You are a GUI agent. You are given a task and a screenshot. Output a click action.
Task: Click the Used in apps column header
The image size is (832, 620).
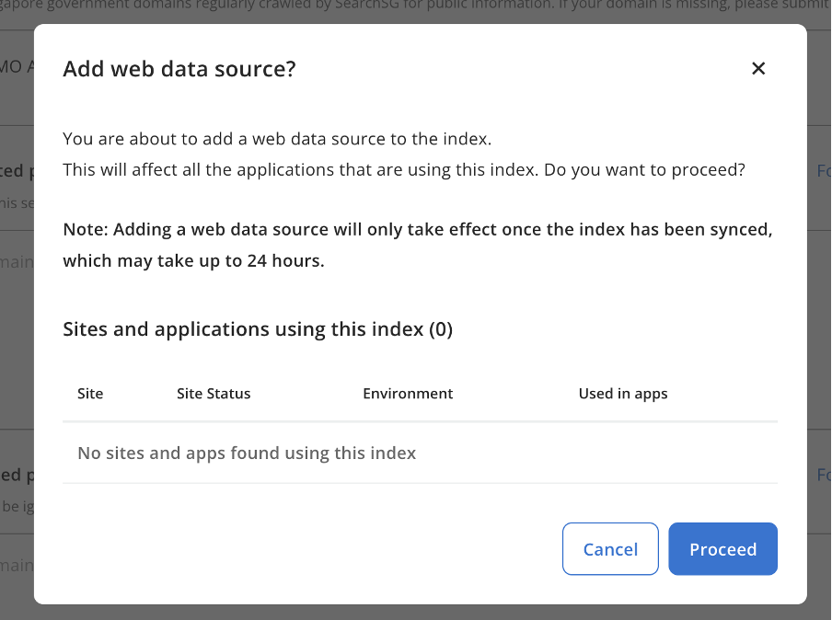point(622,393)
